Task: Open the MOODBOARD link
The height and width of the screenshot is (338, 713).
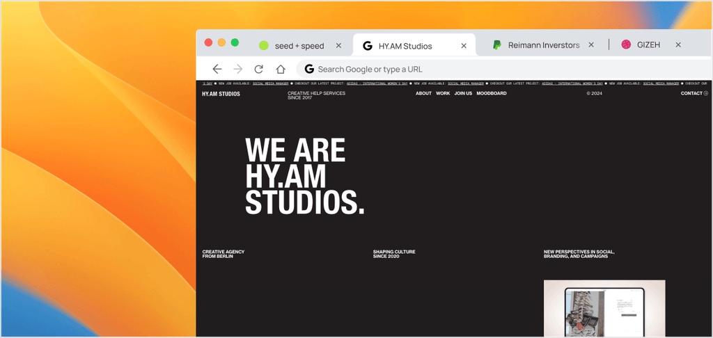Action: (492, 93)
